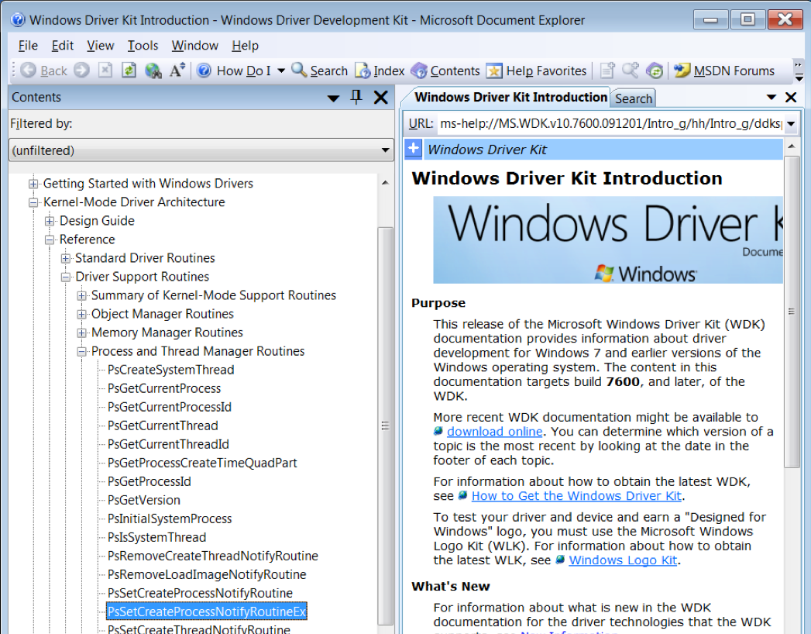Select PsGetCurrentProcess topic
Viewport: 811px width, 634px height.
[164, 388]
